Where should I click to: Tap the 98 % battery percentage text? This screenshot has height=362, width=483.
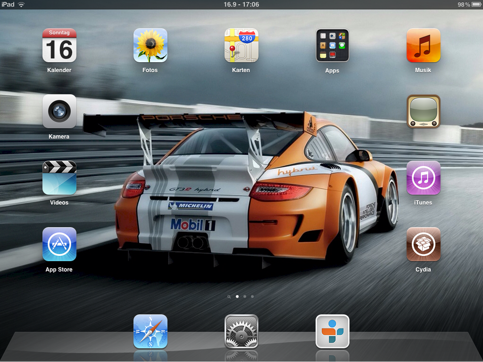click(464, 4)
